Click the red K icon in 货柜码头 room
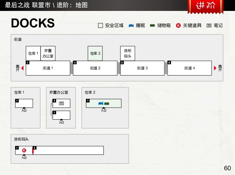Screen dimensions: 235x175 pos(24,150)
